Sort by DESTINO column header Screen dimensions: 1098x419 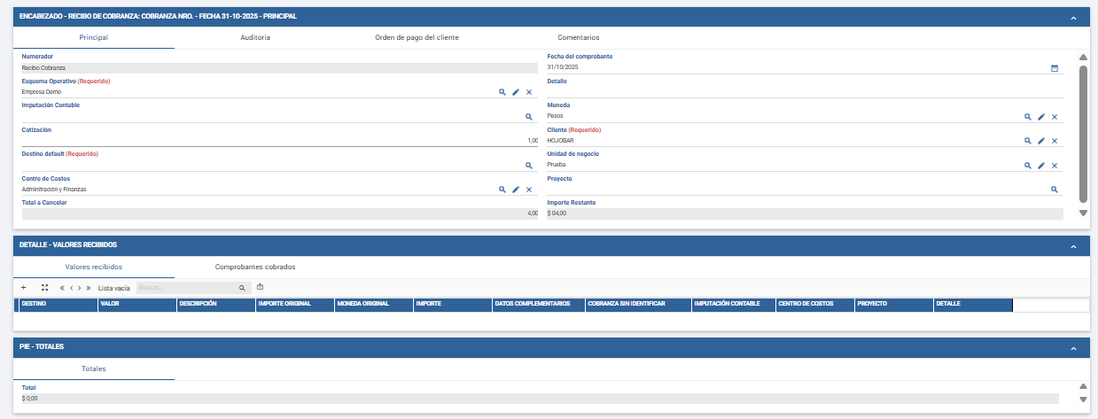(58, 304)
